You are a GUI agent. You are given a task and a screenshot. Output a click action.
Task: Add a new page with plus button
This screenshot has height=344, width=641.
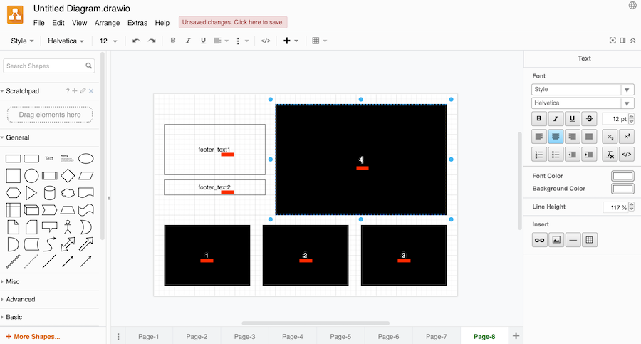tap(516, 336)
